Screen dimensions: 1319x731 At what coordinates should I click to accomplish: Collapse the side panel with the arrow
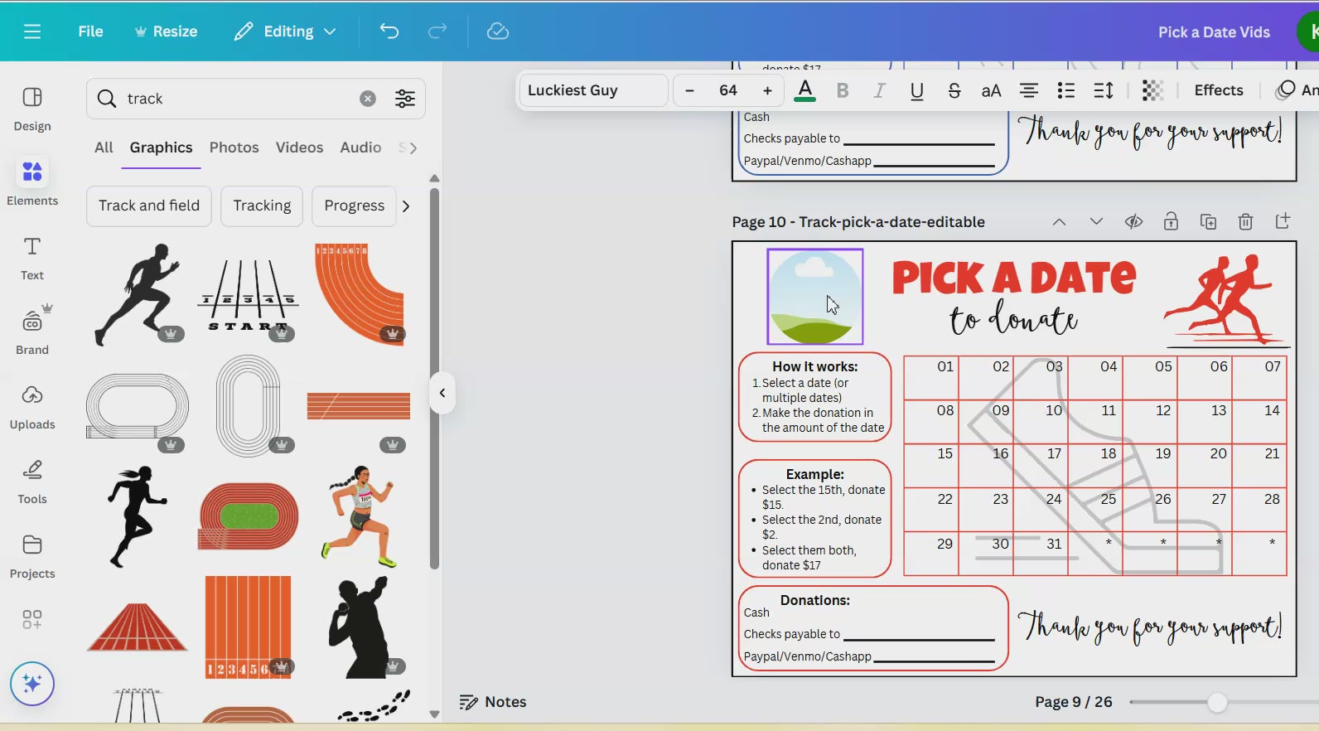442,393
